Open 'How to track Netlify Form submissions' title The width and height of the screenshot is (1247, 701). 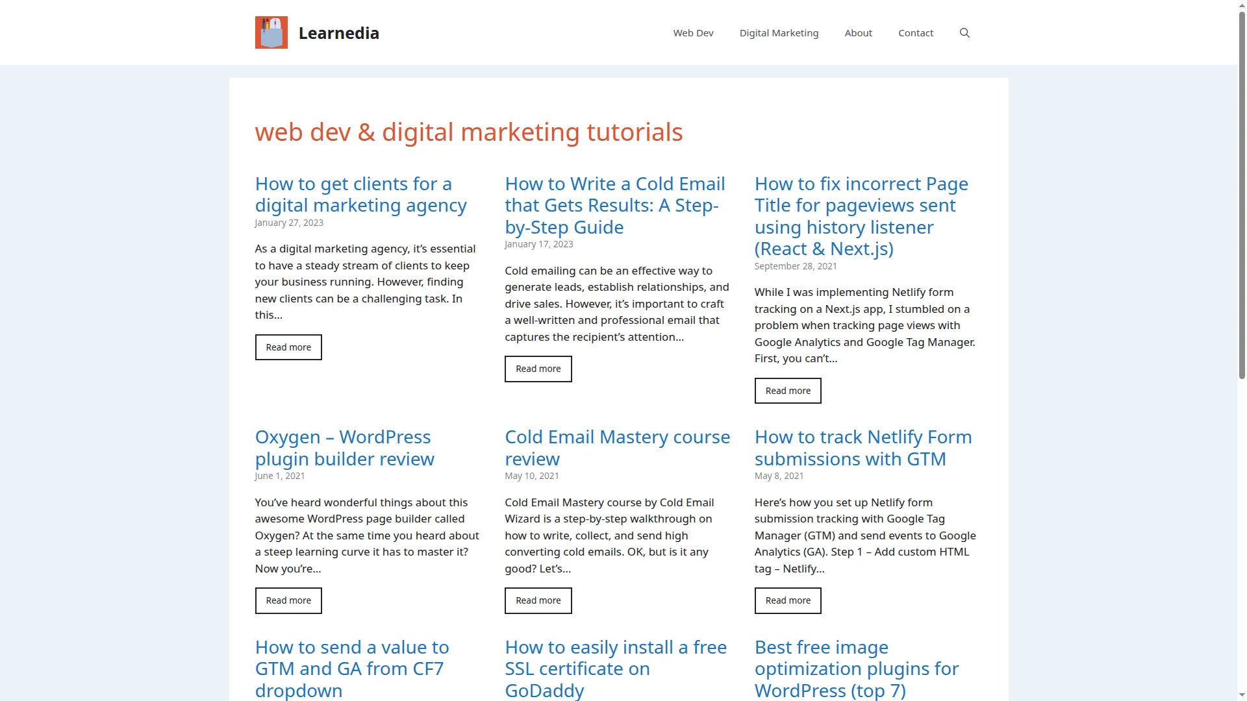863,448
